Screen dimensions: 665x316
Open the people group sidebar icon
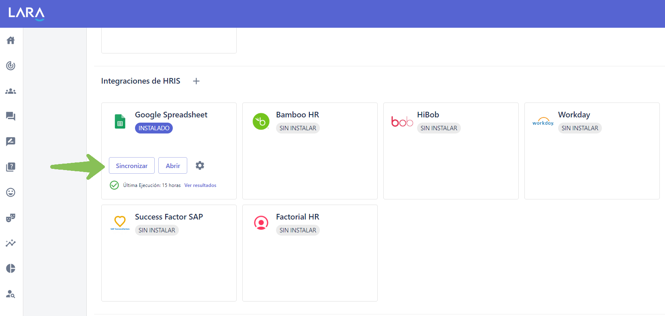[11, 91]
